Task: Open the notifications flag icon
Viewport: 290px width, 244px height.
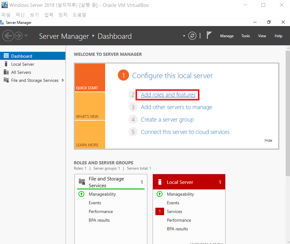Action: coord(209,35)
